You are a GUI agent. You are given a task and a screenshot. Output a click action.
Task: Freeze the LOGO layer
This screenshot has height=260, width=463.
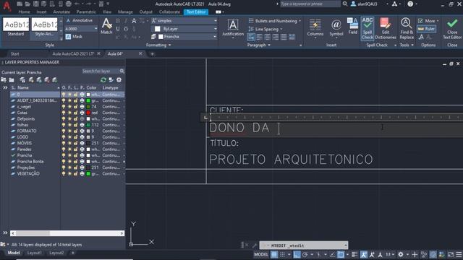click(69, 137)
